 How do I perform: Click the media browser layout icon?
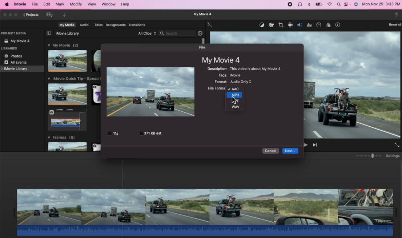coord(49,15)
